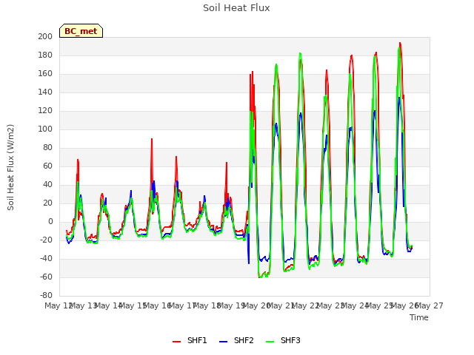474x355 pixels.
Task: Toggle SHF2 series in the legend
Action: point(236,340)
